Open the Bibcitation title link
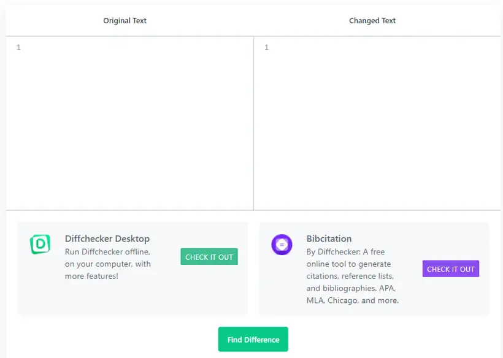This screenshot has height=358, width=503. coord(329,239)
